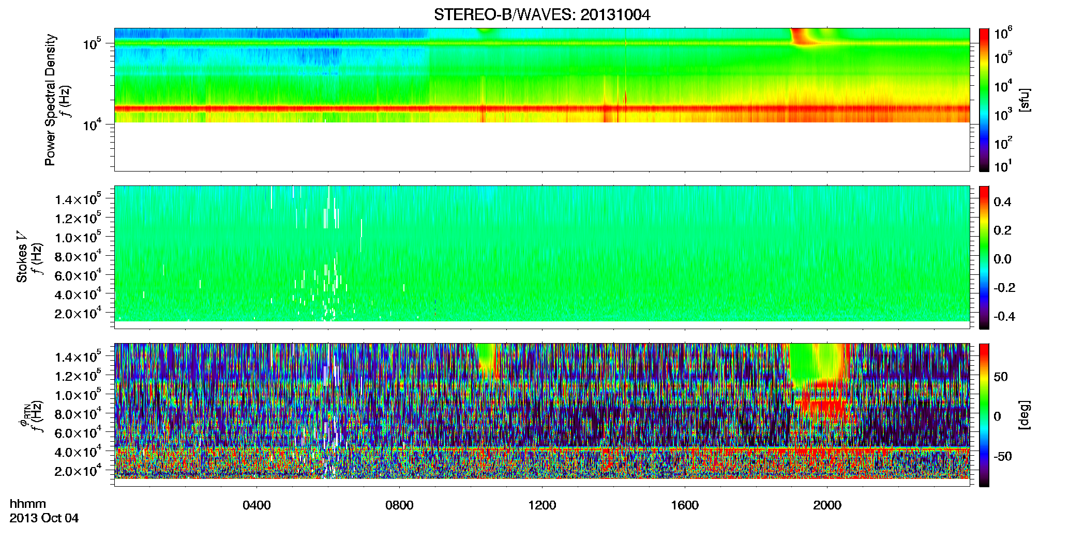Click the 1600 time tick label

tap(685, 505)
